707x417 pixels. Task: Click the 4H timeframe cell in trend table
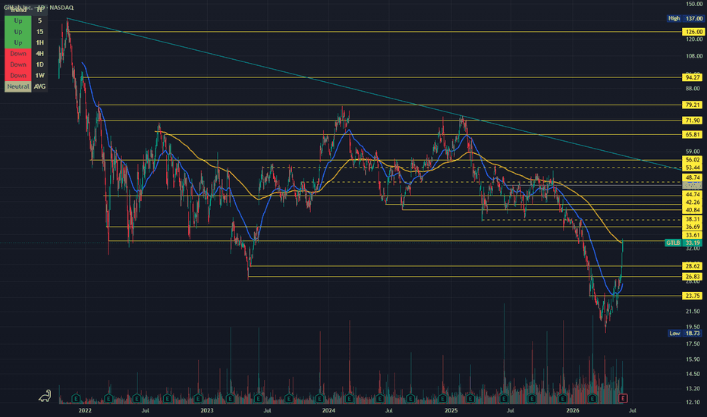[39, 54]
